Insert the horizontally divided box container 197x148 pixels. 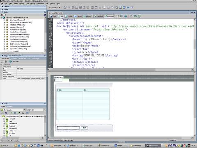coord(88,7)
